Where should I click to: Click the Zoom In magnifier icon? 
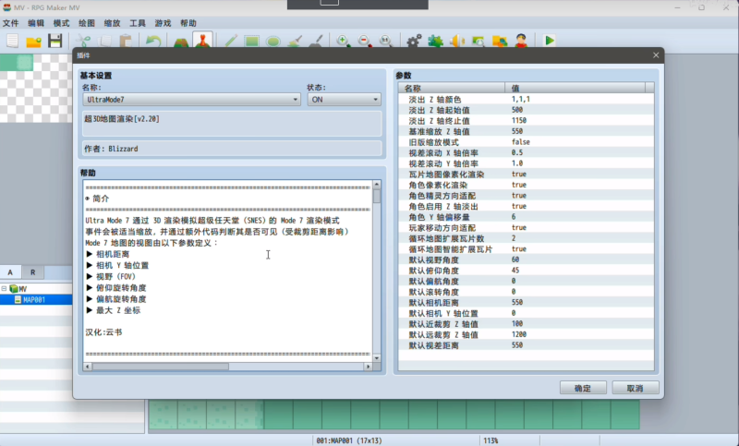(343, 41)
